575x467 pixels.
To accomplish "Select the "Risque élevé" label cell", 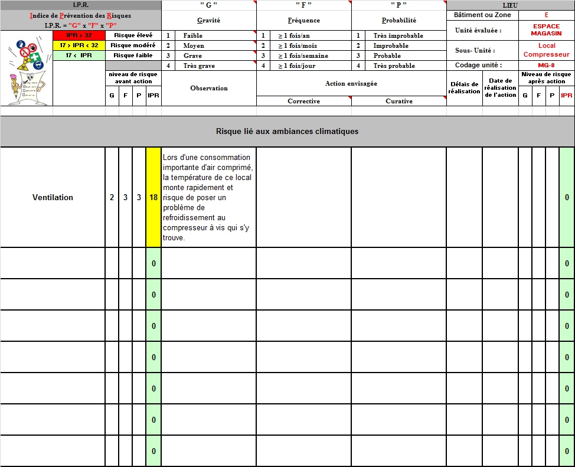I will [133, 35].
